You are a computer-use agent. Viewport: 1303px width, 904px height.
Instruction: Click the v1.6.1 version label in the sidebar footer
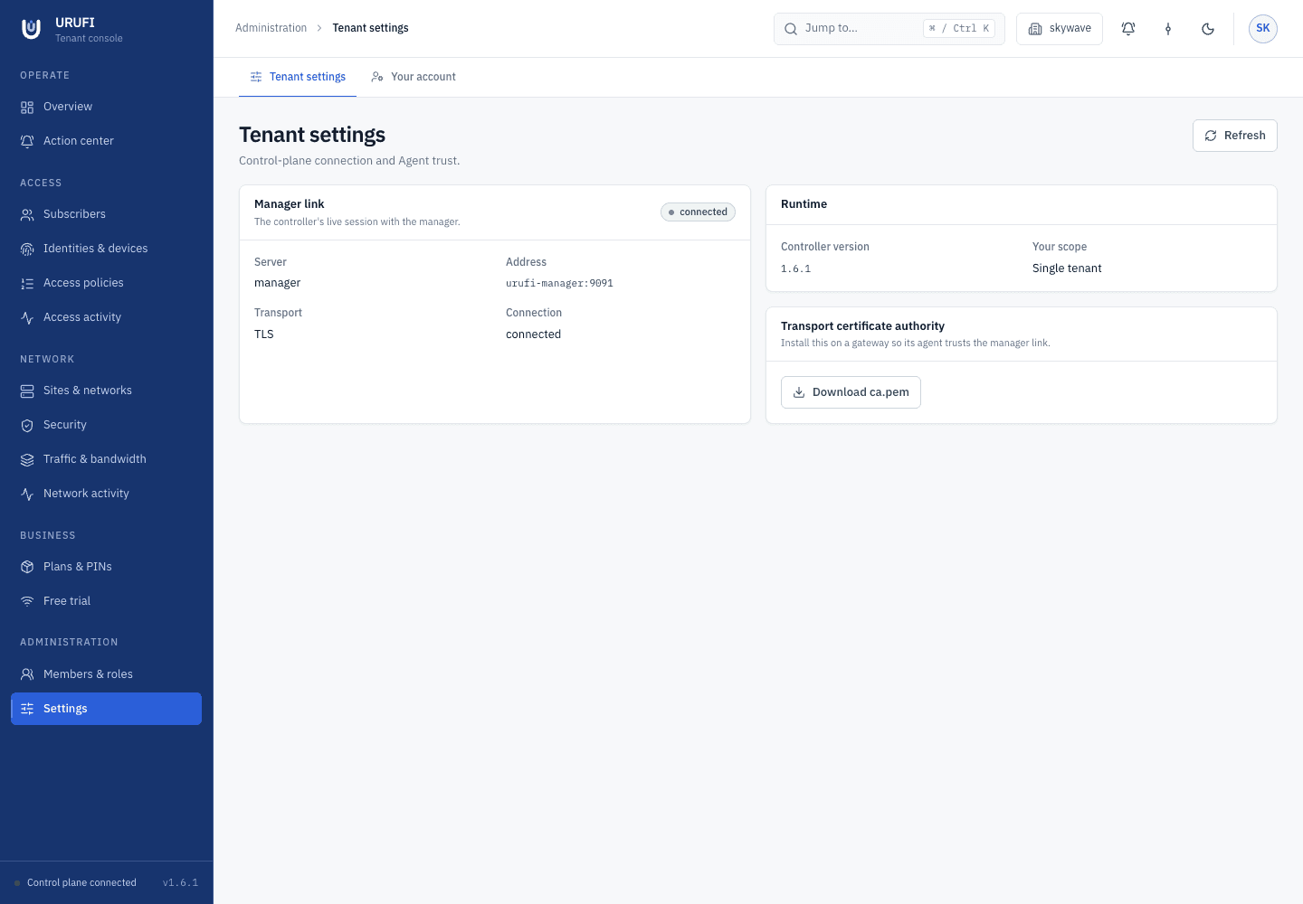point(180,883)
